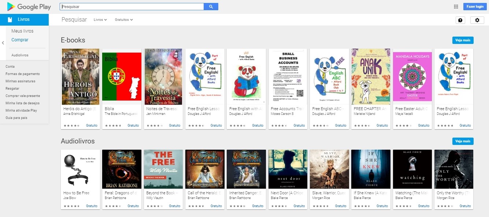This screenshot has height=217, width=489.
Task: Open the Formas de pagamento link
Action: tap(23, 74)
